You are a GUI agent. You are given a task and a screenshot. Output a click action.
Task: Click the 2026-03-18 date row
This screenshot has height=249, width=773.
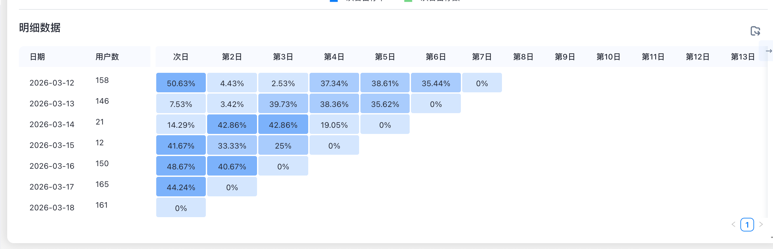coord(52,208)
